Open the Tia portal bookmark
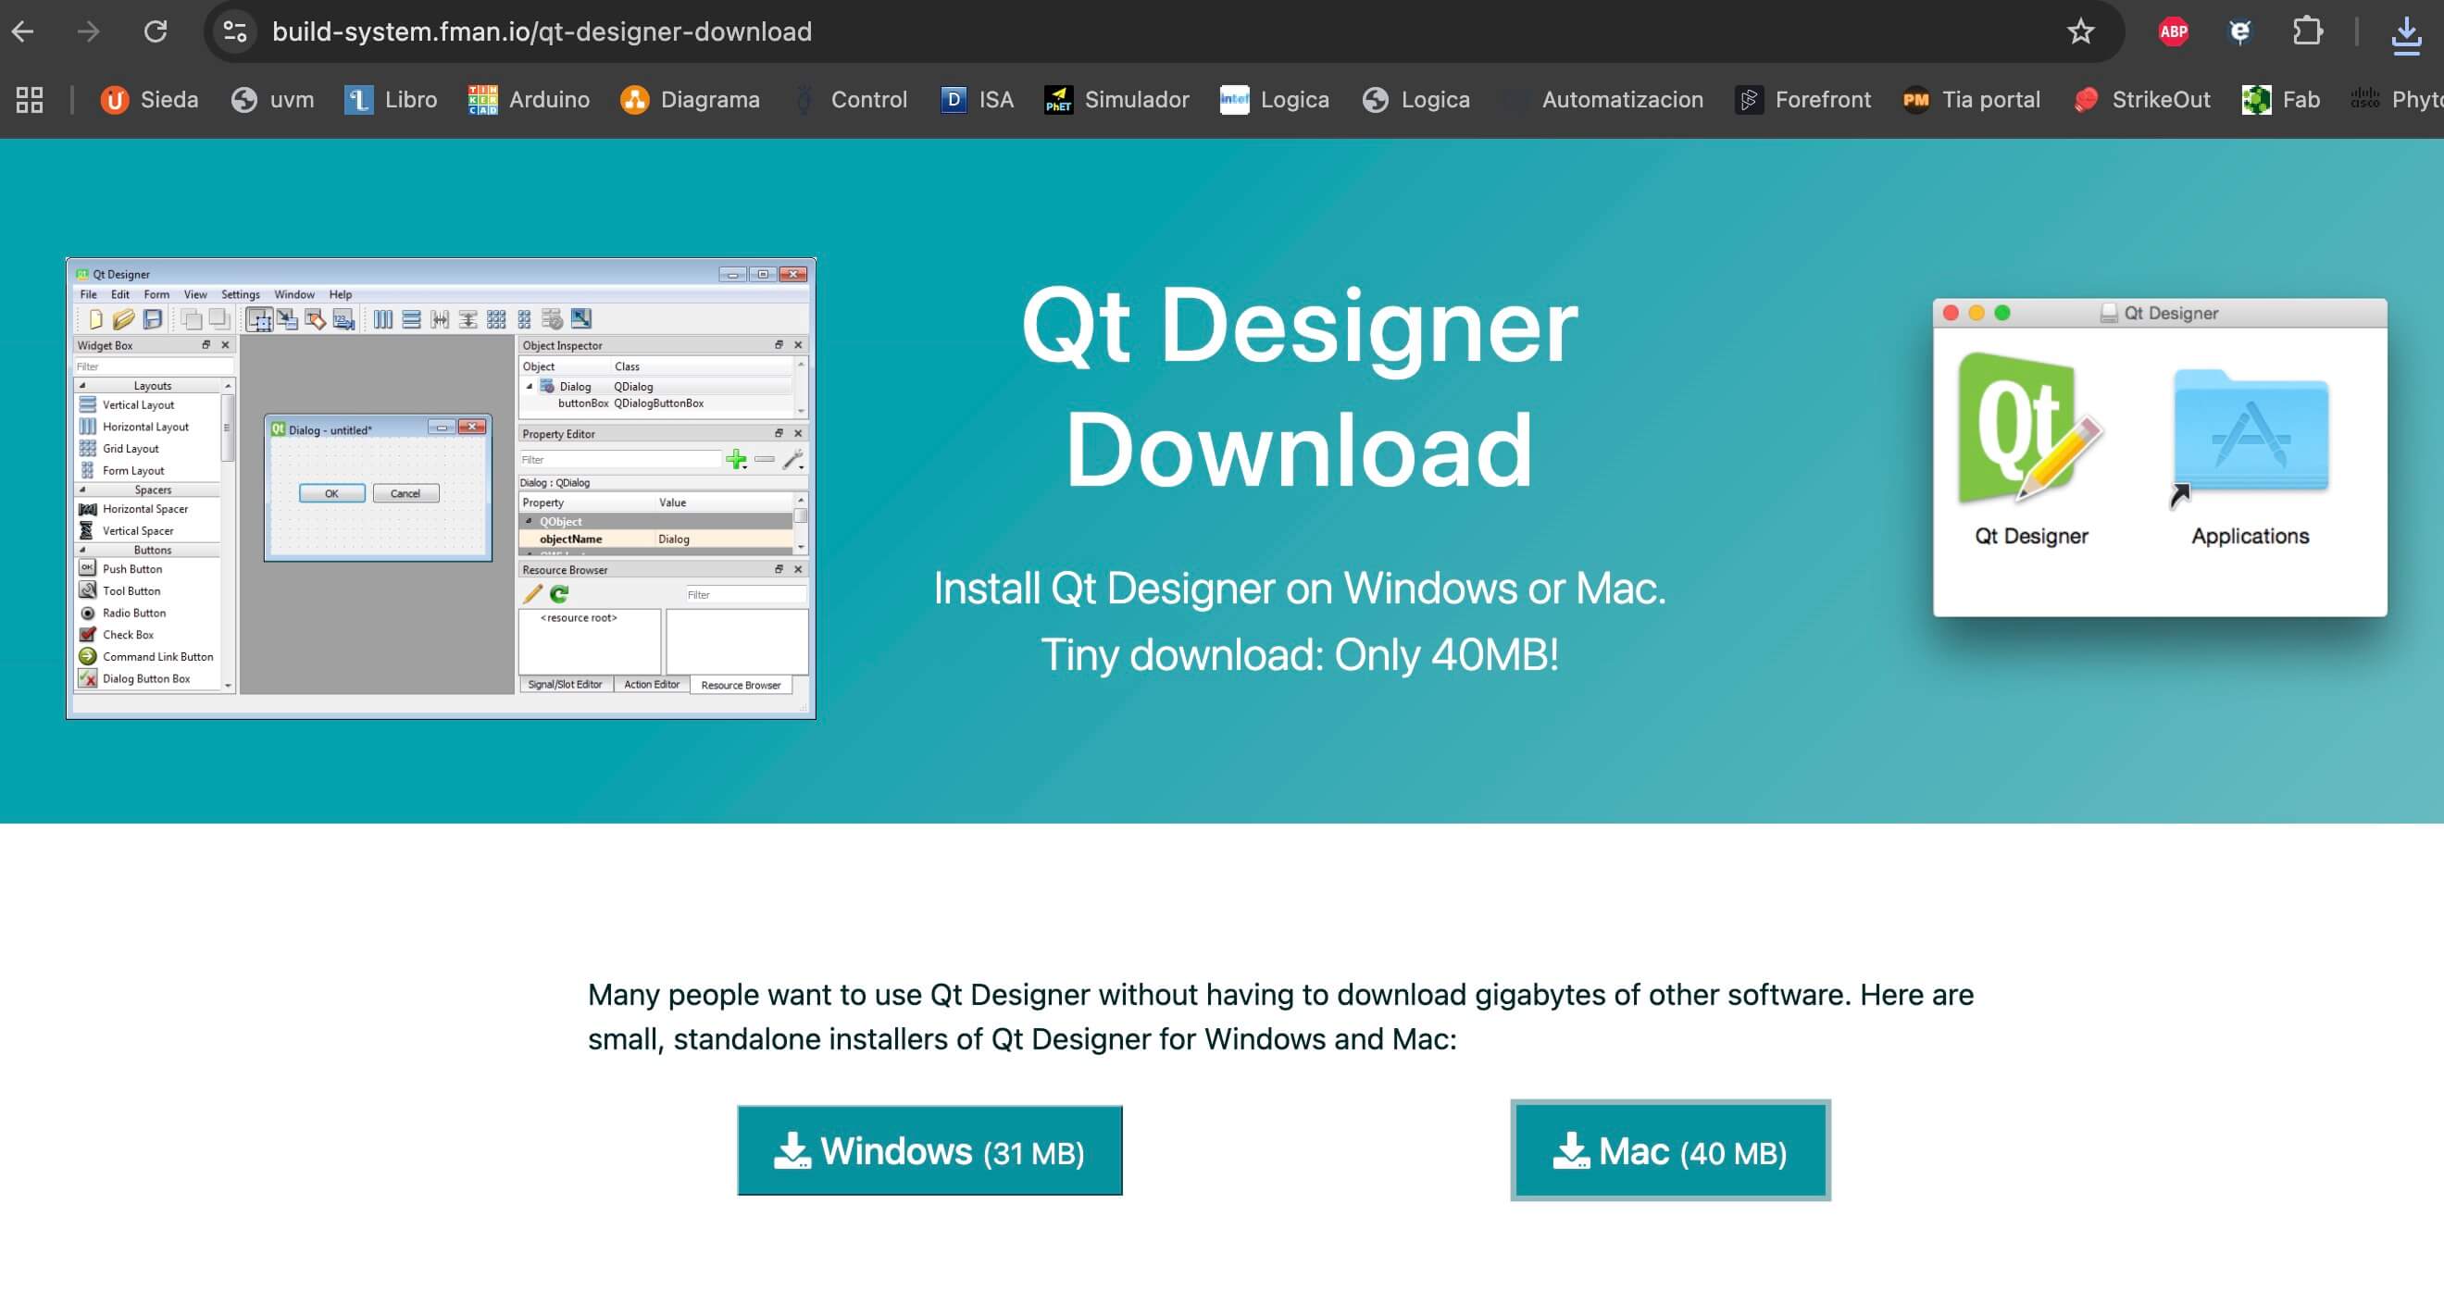This screenshot has width=2444, height=1290. [x=1972, y=100]
